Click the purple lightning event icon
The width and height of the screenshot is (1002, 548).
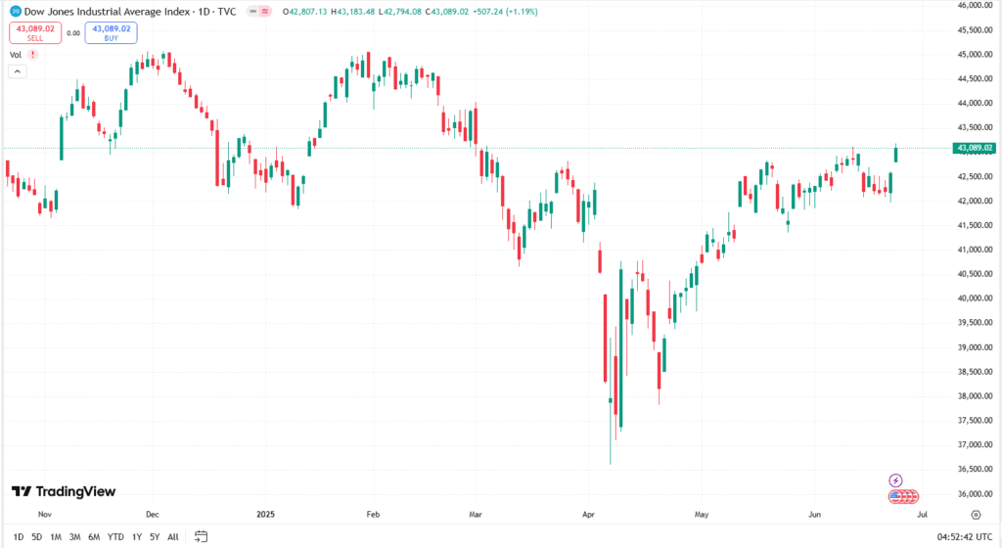[x=896, y=480]
